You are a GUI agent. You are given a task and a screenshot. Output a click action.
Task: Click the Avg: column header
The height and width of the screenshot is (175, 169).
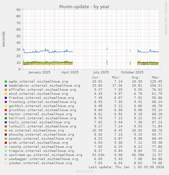click(x=136, y=77)
